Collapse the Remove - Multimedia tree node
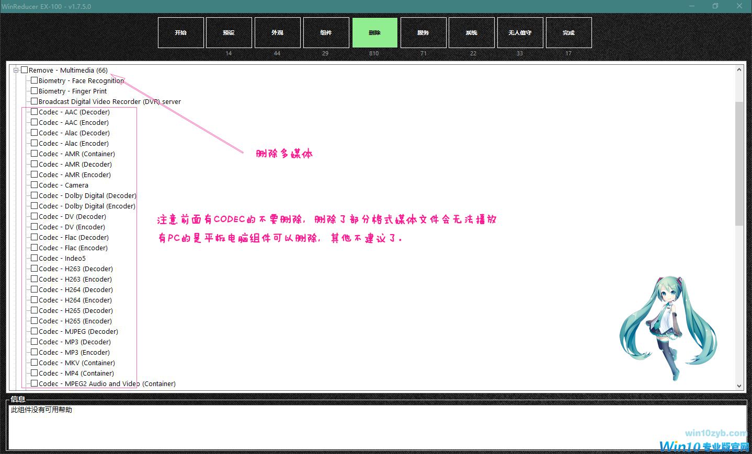The image size is (752, 454). click(x=16, y=70)
